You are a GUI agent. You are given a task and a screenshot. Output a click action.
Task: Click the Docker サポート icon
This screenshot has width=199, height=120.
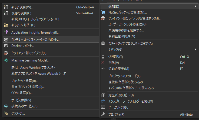[6, 46]
